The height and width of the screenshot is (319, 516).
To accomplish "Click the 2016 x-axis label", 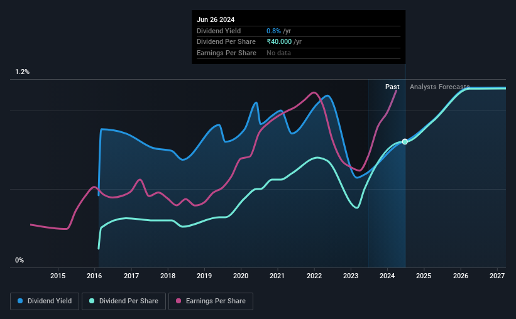I will click(94, 276).
